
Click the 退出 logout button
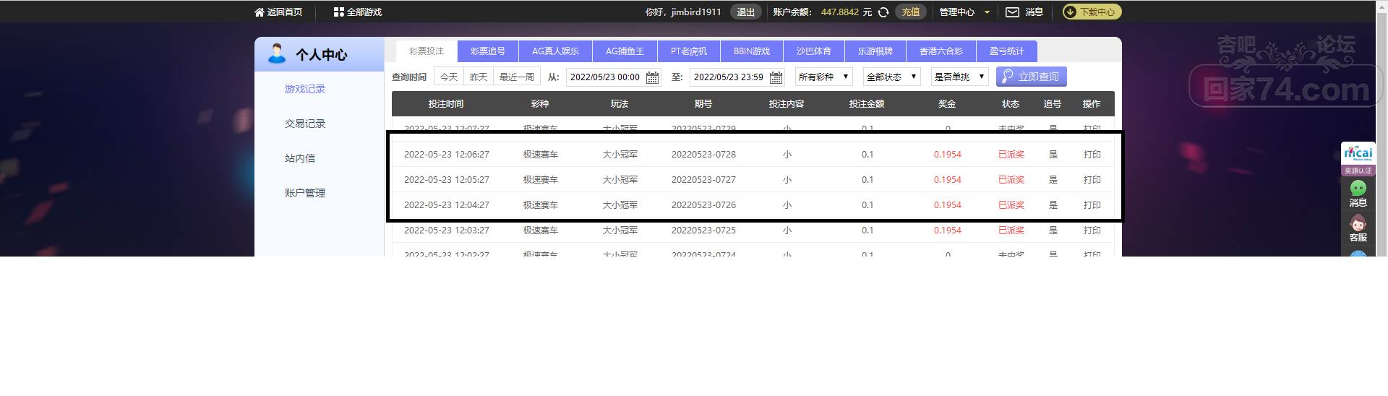click(x=745, y=12)
